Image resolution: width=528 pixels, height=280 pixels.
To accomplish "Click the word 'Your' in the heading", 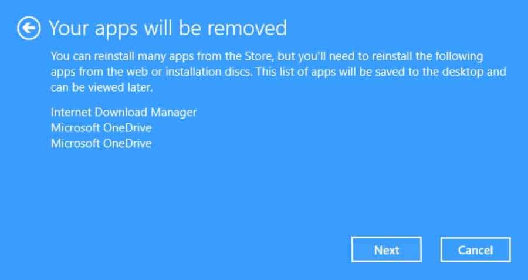I will (69, 28).
